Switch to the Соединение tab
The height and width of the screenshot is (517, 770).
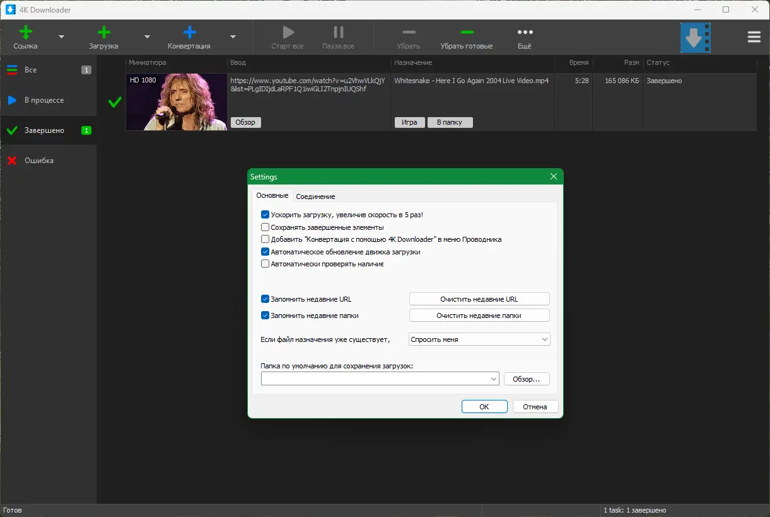tap(315, 196)
